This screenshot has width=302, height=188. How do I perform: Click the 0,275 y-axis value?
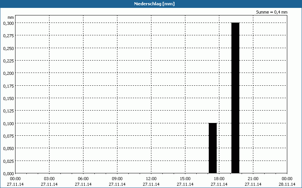tap(8, 35)
